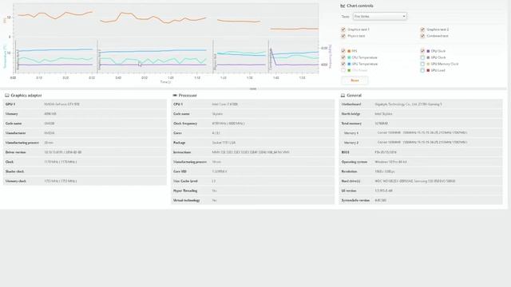Select the Core VID value
This screenshot has width=511, height=287.
coord(220,171)
